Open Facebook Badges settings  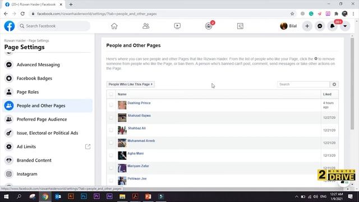(47, 79)
